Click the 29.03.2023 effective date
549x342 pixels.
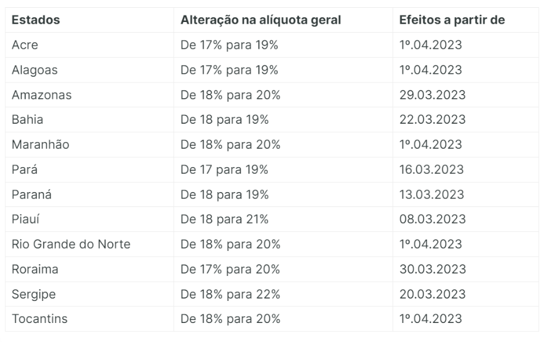(x=432, y=95)
